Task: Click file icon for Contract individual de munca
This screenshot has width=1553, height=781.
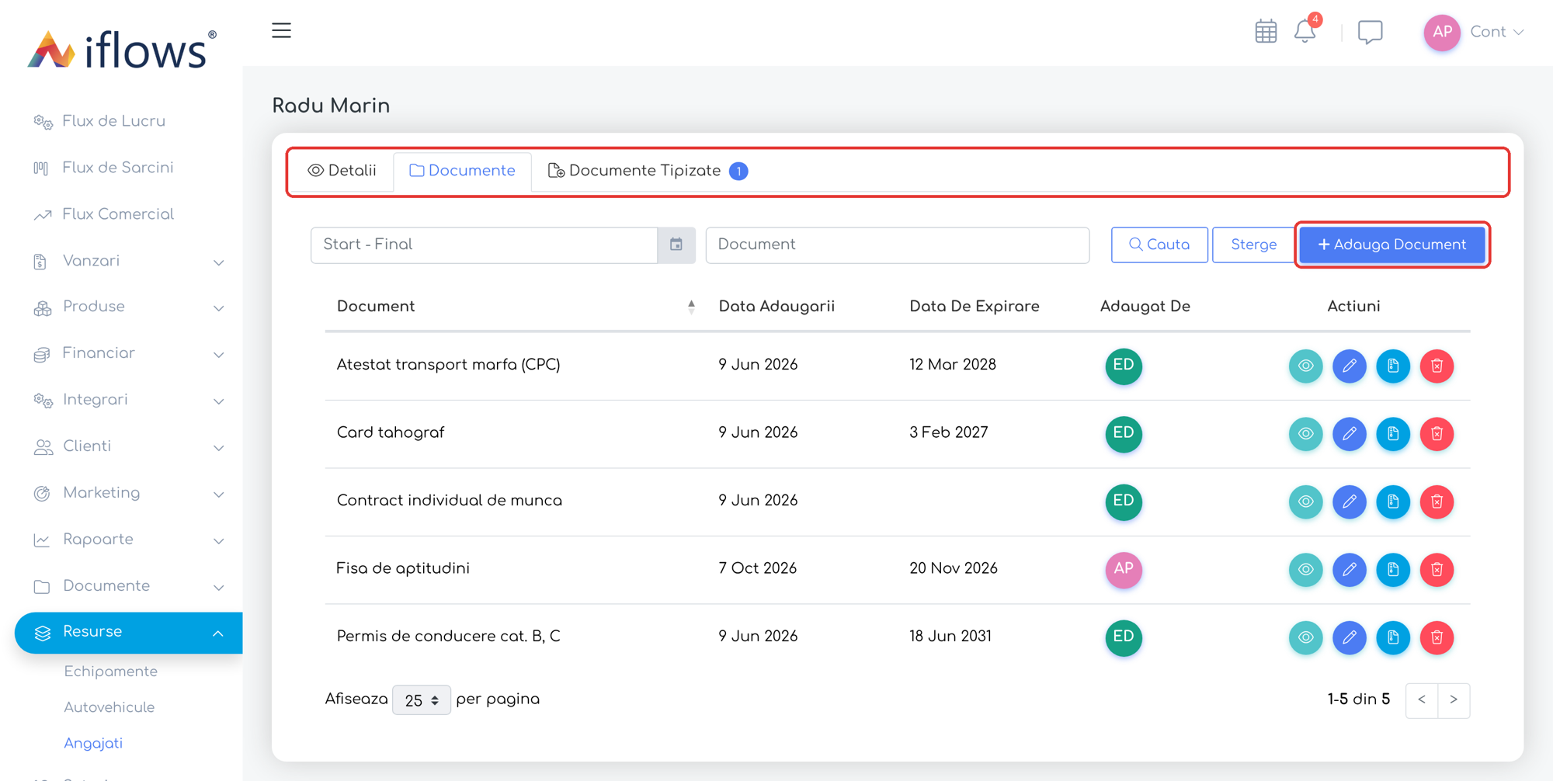Action: [x=1393, y=502]
